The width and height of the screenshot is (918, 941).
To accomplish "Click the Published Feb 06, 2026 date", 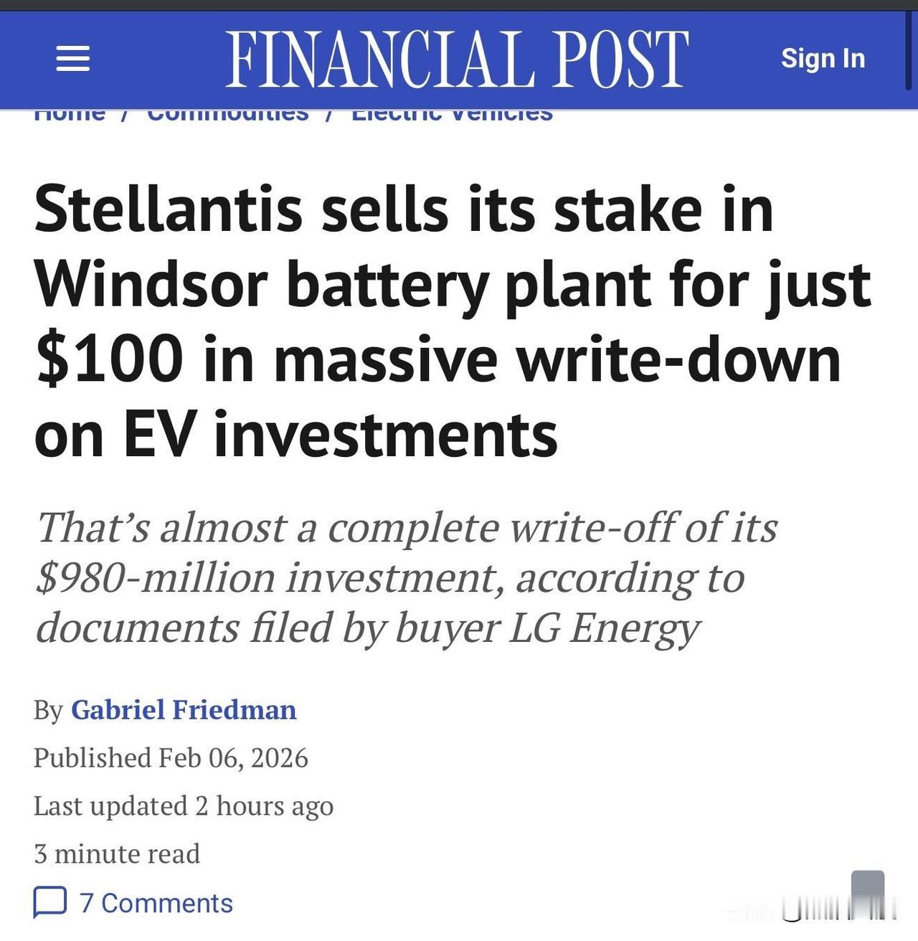I will pyautogui.click(x=171, y=757).
